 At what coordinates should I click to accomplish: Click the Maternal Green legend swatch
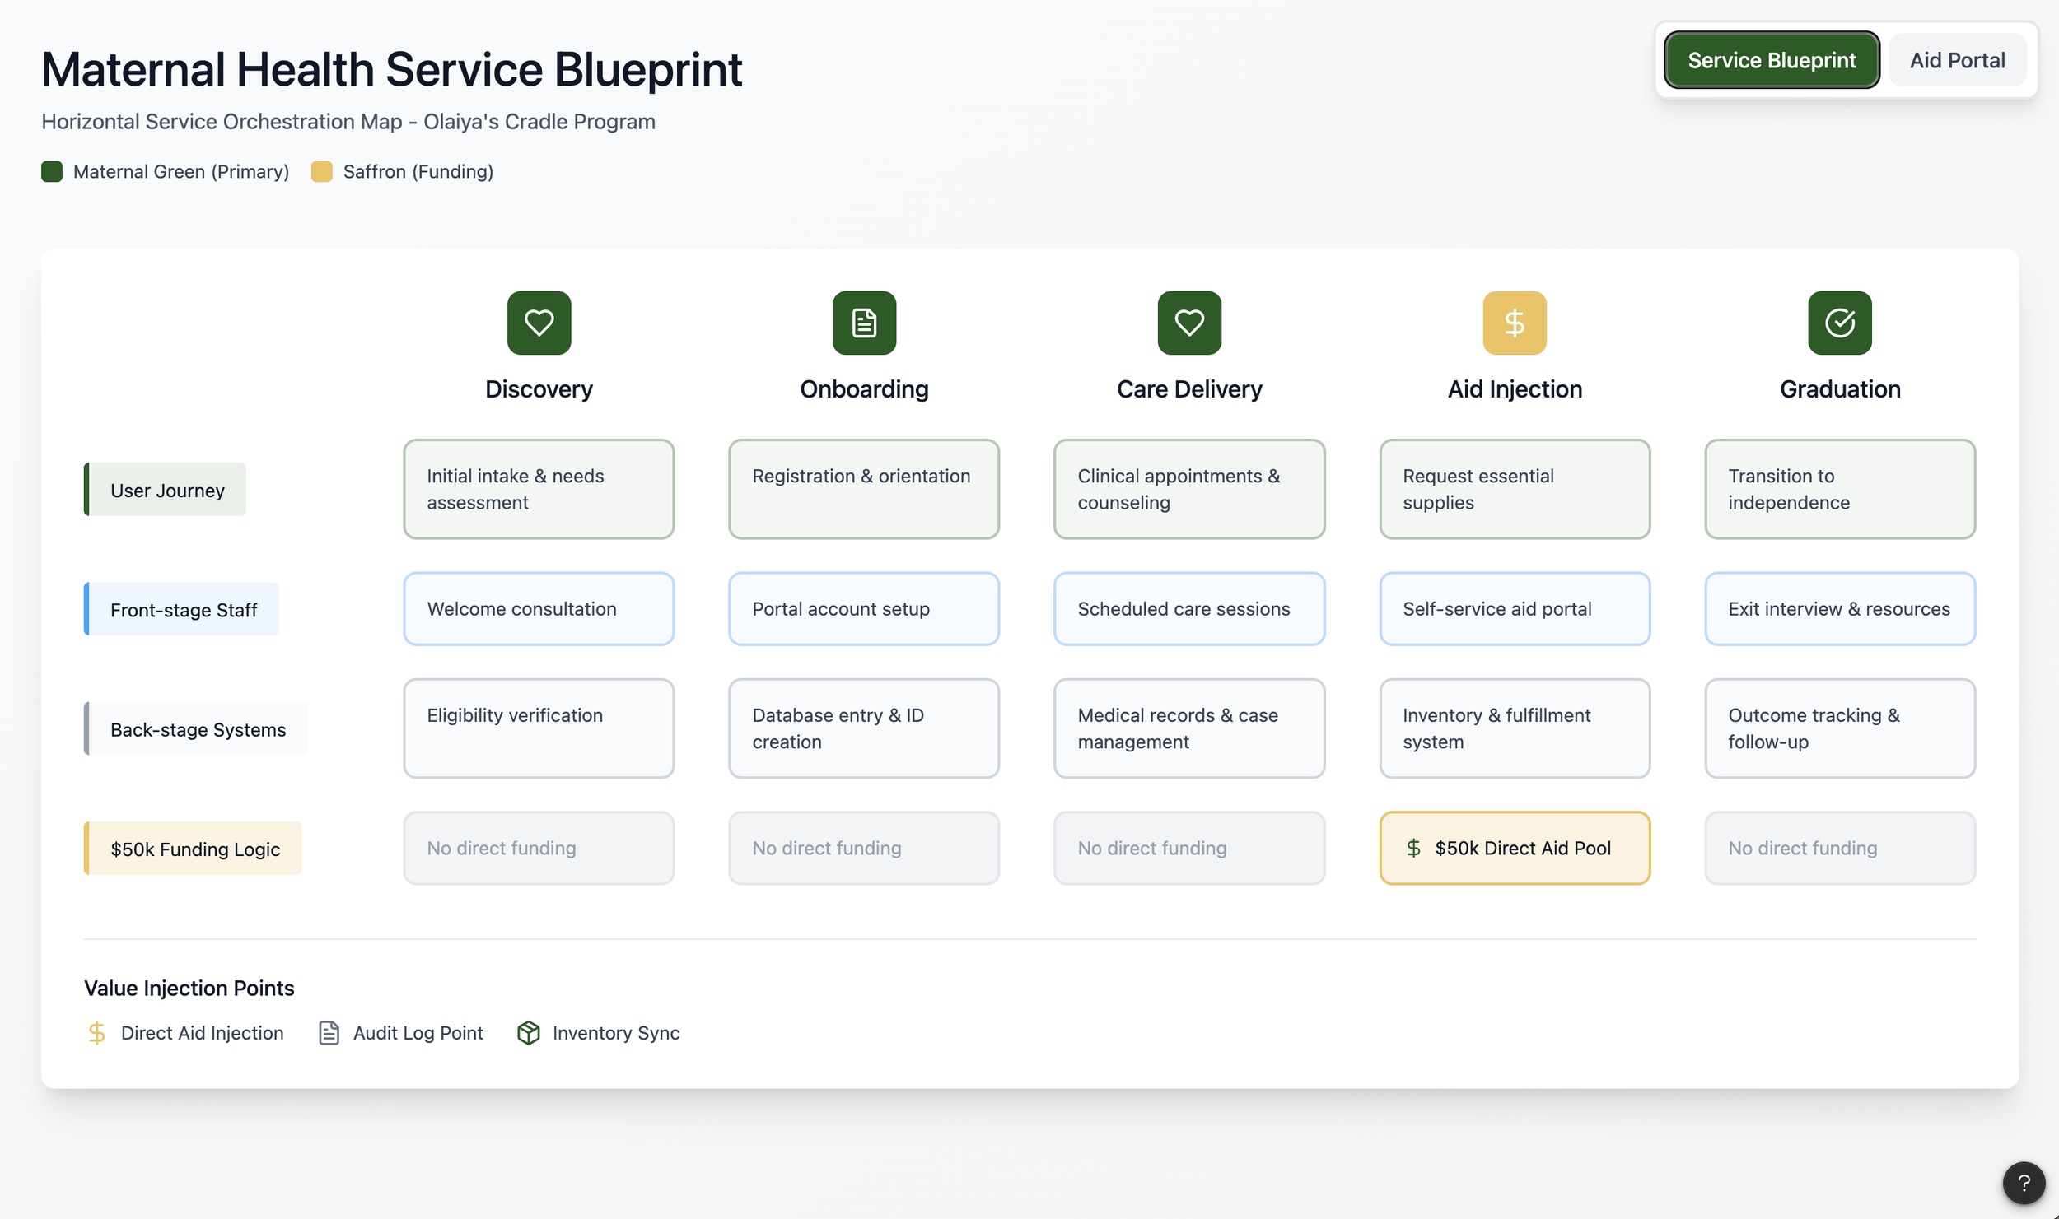[x=52, y=171]
